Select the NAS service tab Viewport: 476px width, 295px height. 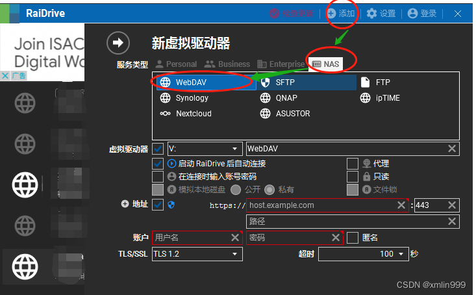[x=326, y=64]
